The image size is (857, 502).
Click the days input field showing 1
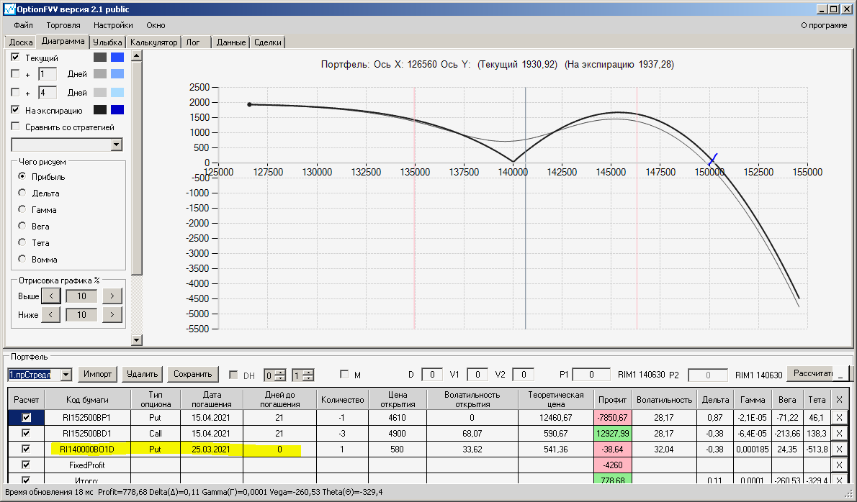pos(48,74)
